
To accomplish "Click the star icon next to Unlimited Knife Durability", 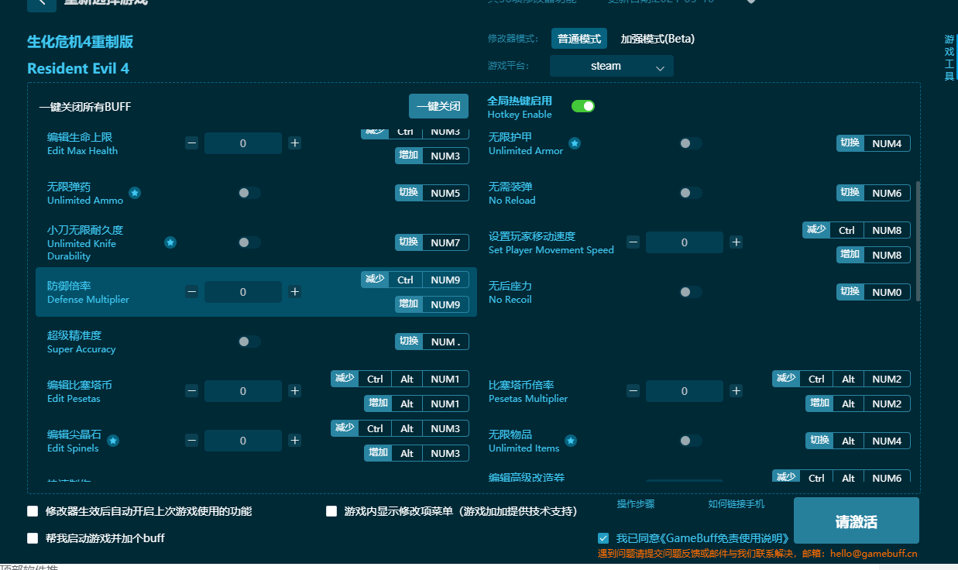I will pos(170,242).
